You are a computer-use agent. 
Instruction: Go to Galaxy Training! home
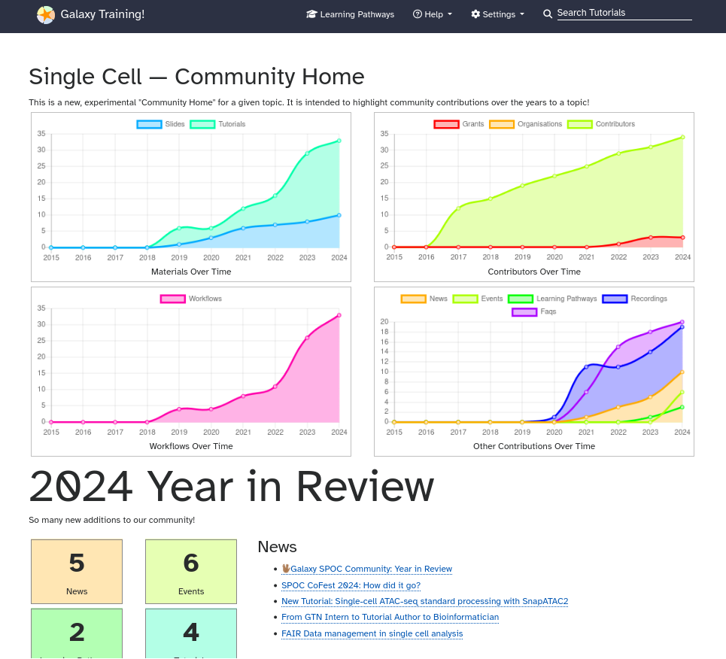(91, 14)
